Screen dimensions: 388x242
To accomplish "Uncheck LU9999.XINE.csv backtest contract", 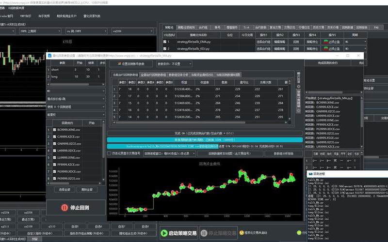I will click(54, 157).
